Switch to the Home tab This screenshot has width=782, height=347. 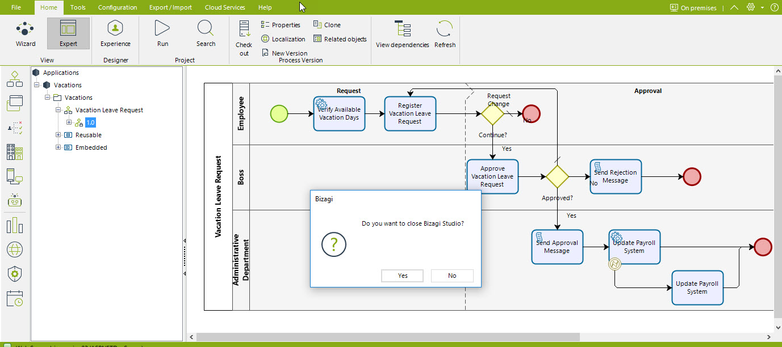click(x=49, y=7)
